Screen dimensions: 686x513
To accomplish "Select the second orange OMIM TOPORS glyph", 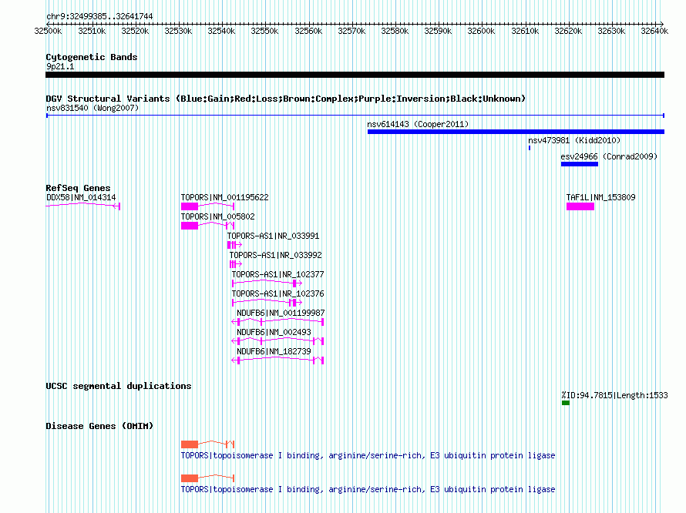I will click(x=208, y=478).
